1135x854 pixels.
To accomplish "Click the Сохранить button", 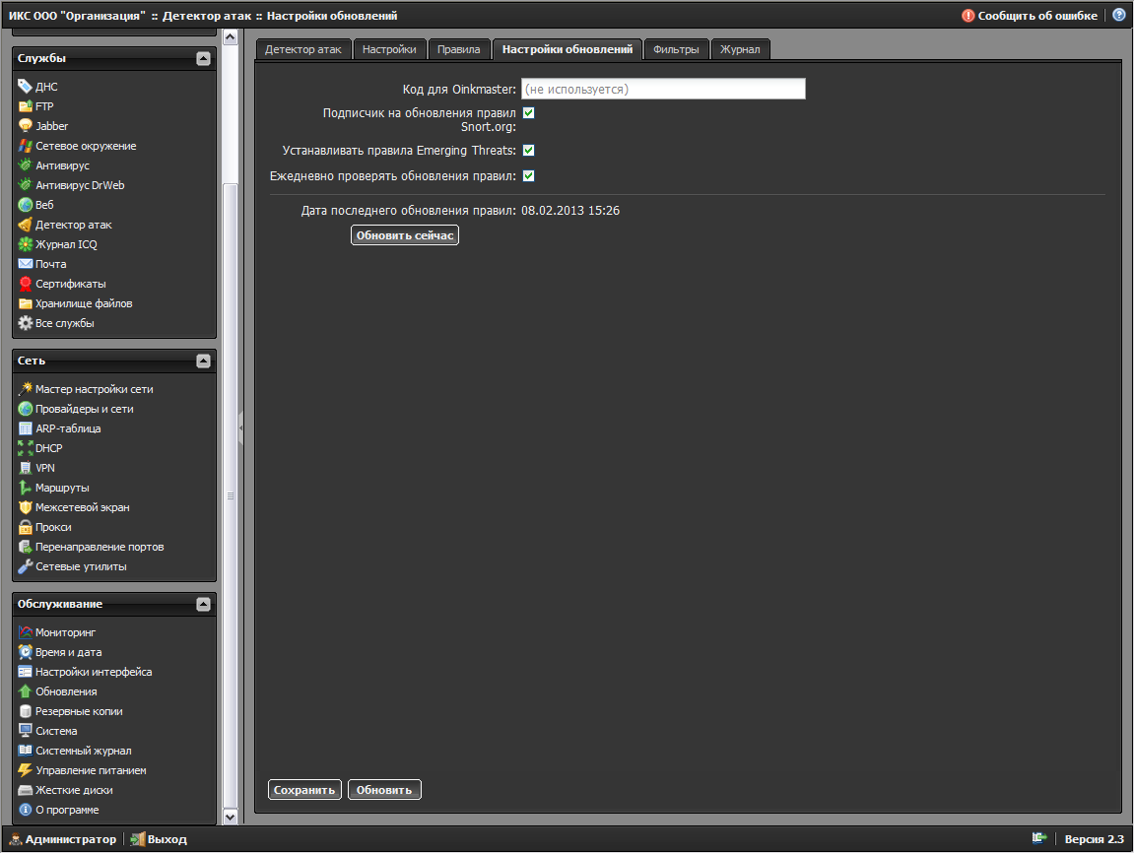I will 304,790.
